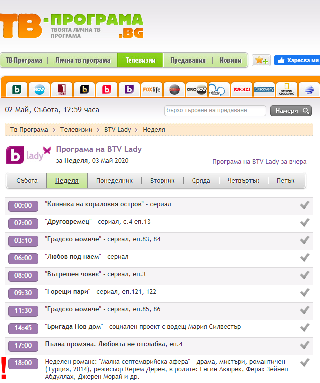320x383 pixels.
Task: Open the AXN channel icon
Action: pos(242,90)
